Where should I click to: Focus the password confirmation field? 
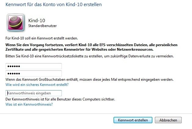(x=33, y=73)
